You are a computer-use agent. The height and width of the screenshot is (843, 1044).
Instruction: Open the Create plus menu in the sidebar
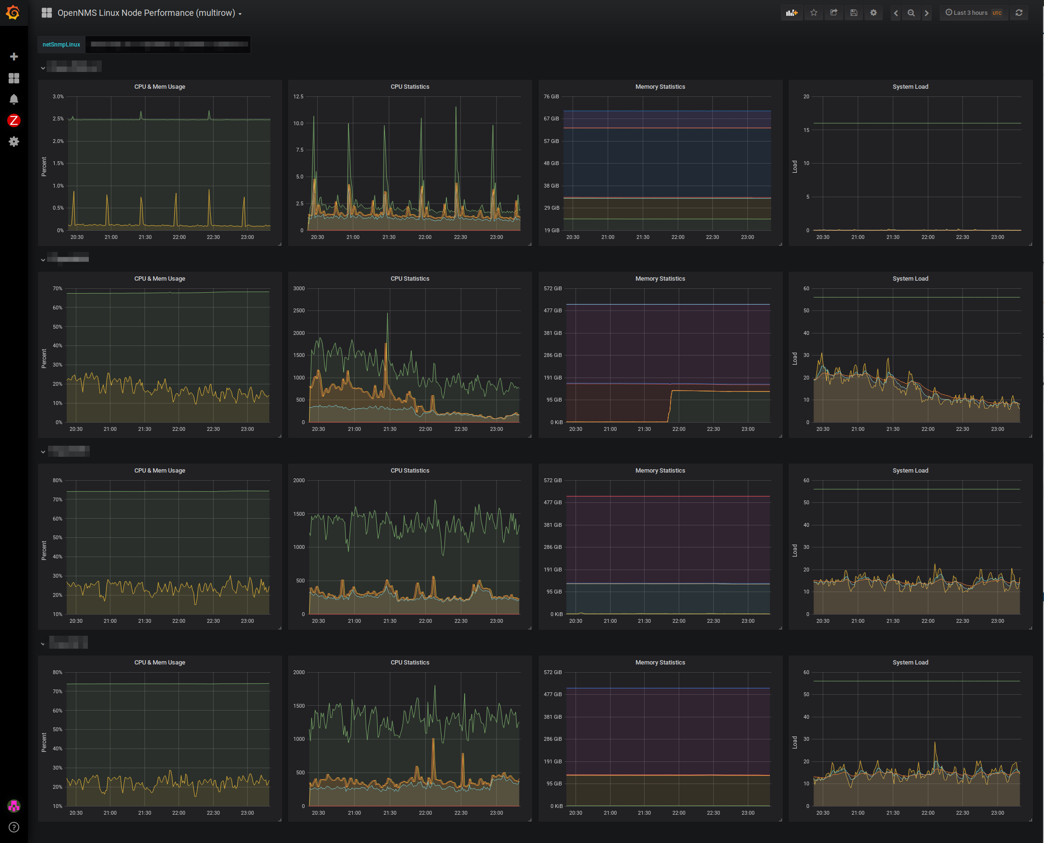click(x=13, y=57)
